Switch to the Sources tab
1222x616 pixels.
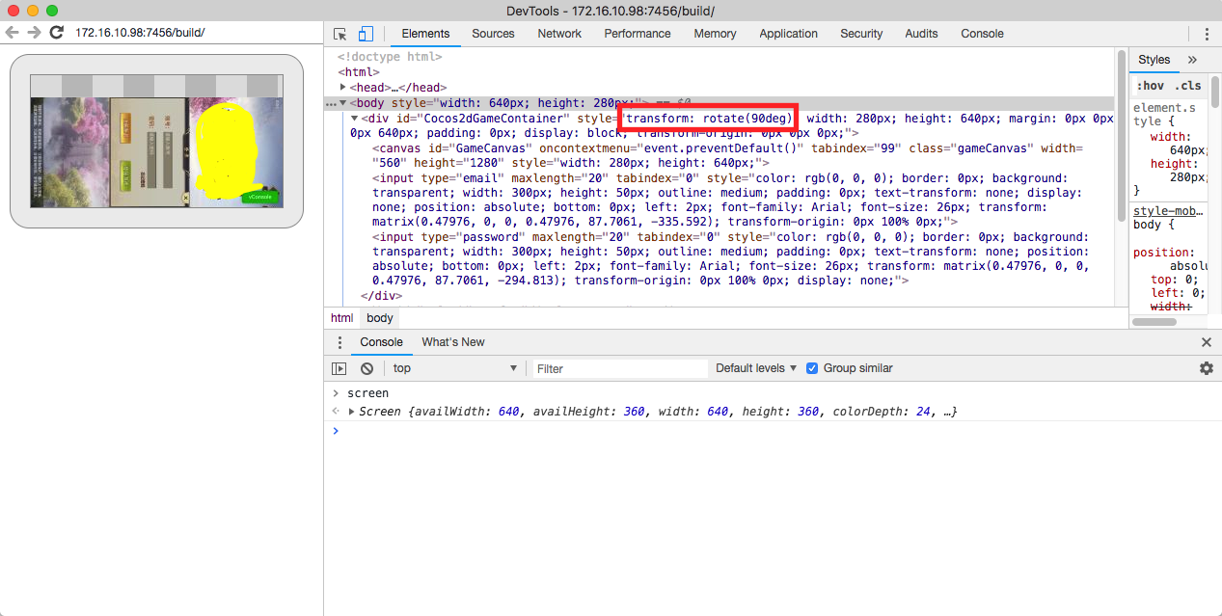coord(493,34)
